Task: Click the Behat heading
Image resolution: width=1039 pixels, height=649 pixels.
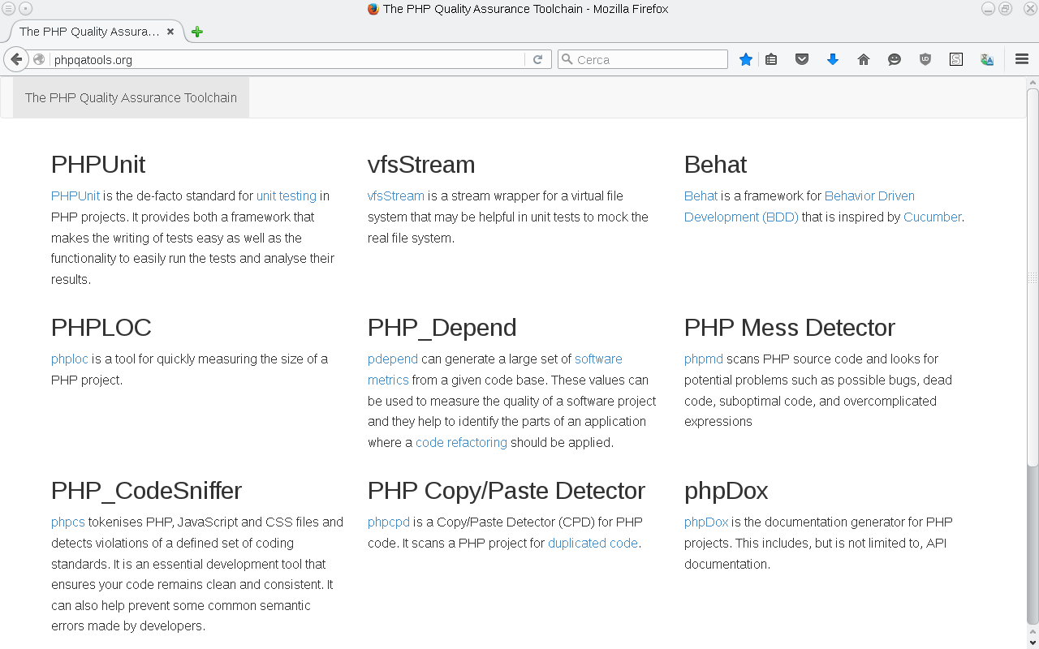Action: click(715, 165)
